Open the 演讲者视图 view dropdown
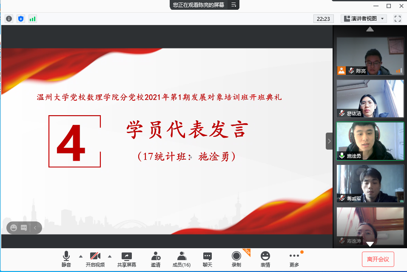 point(364,19)
